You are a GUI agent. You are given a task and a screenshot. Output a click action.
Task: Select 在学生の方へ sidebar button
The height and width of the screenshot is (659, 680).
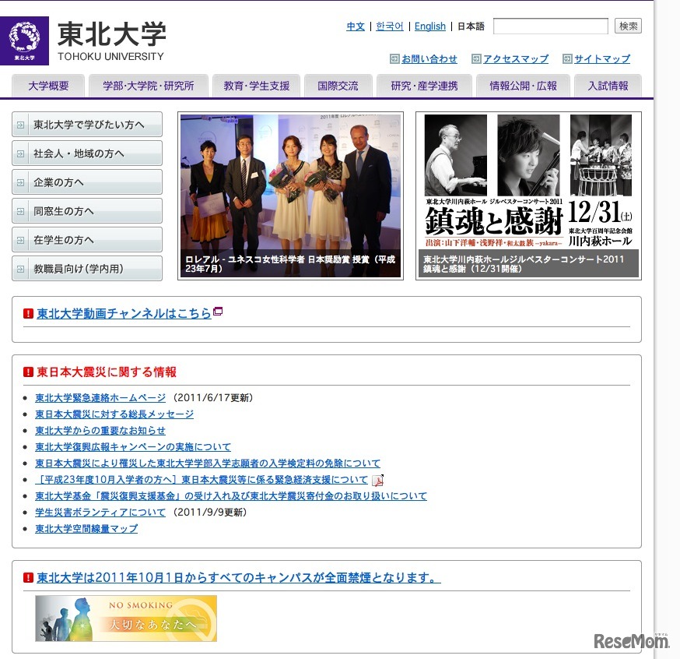pyautogui.click(x=87, y=240)
